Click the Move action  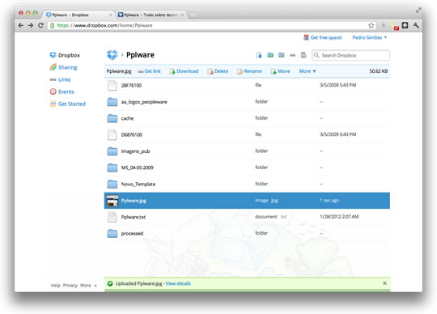(280, 71)
